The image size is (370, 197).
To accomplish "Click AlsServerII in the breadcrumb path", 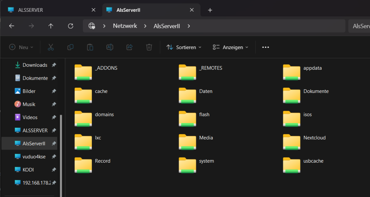I will click(x=167, y=26).
